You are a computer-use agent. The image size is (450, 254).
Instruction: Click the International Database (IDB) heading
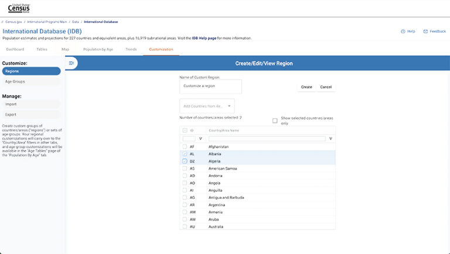click(42, 31)
